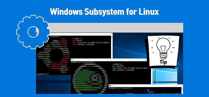The width and height of the screenshot is (209, 97).
Task: Maximize the Ubuntu terminal window
Action: (106, 34)
